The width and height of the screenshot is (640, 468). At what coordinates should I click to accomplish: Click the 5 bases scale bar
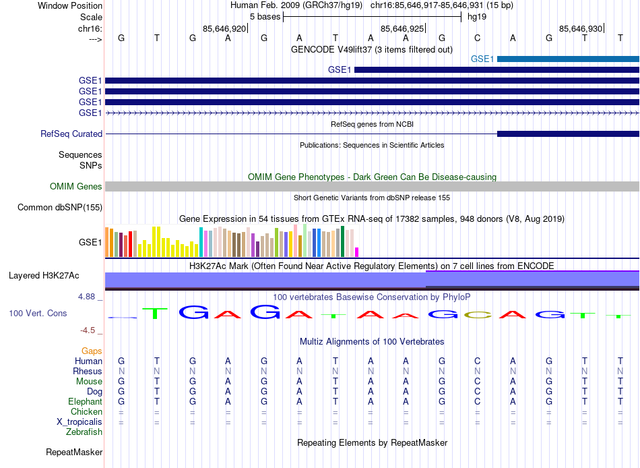click(373, 17)
